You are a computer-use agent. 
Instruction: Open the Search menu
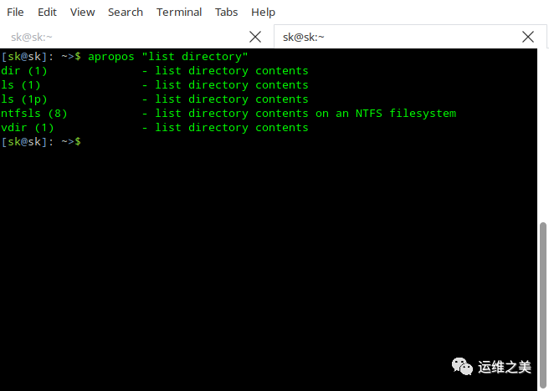pyautogui.click(x=126, y=12)
